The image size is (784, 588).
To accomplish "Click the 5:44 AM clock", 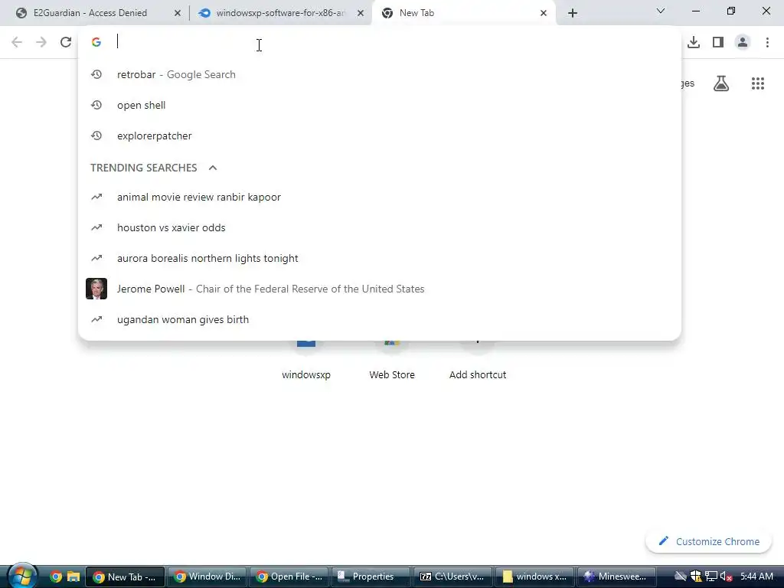I will click(x=756, y=577).
